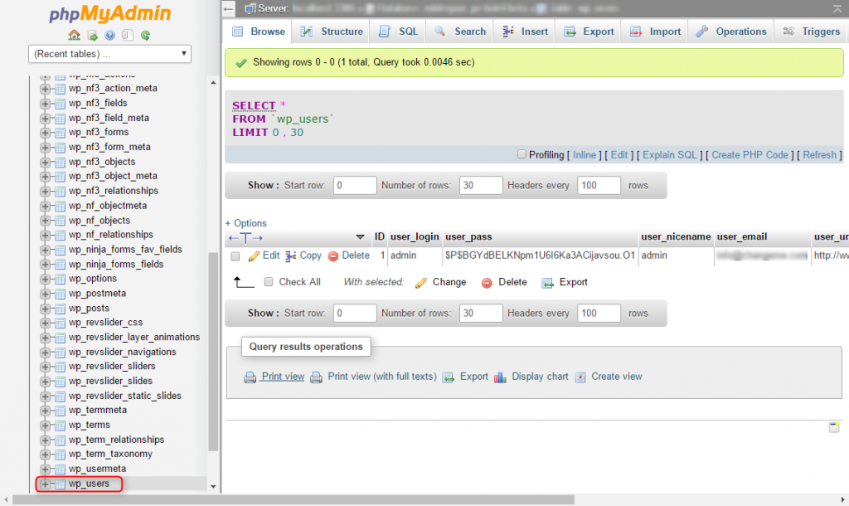The image size is (849, 506).
Task: Click the collapse arrow left of the Server breadcrumb
Action: coord(229,8)
